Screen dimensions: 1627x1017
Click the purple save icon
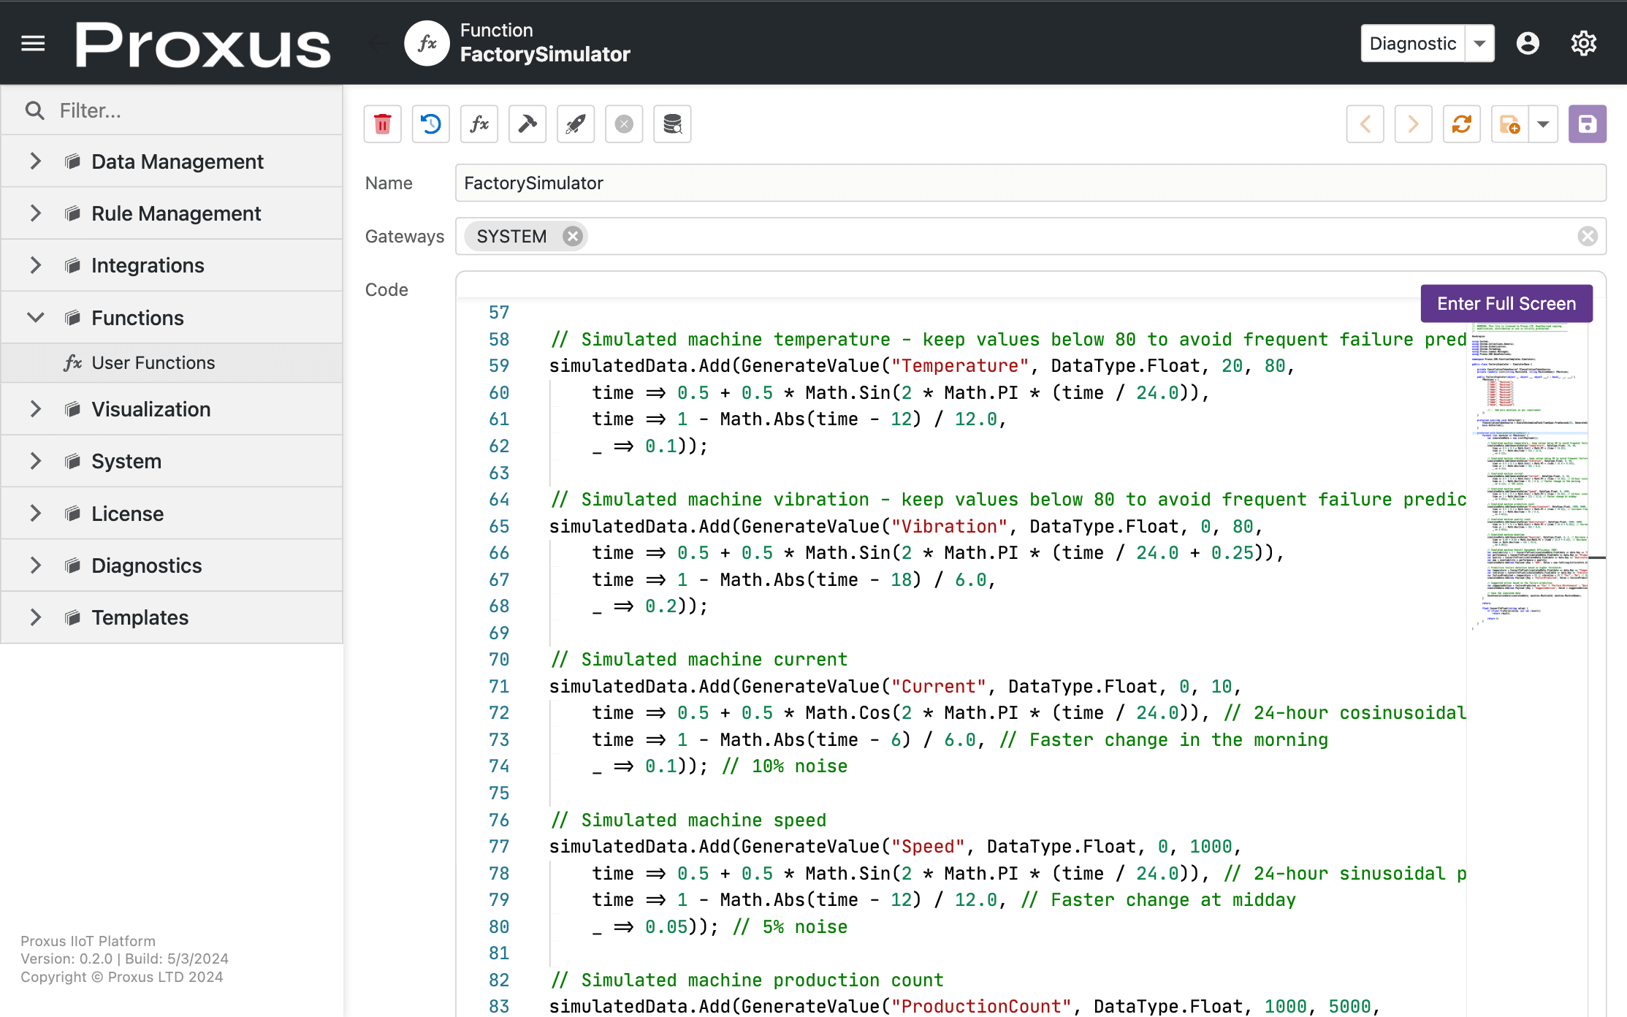(1587, 124)
